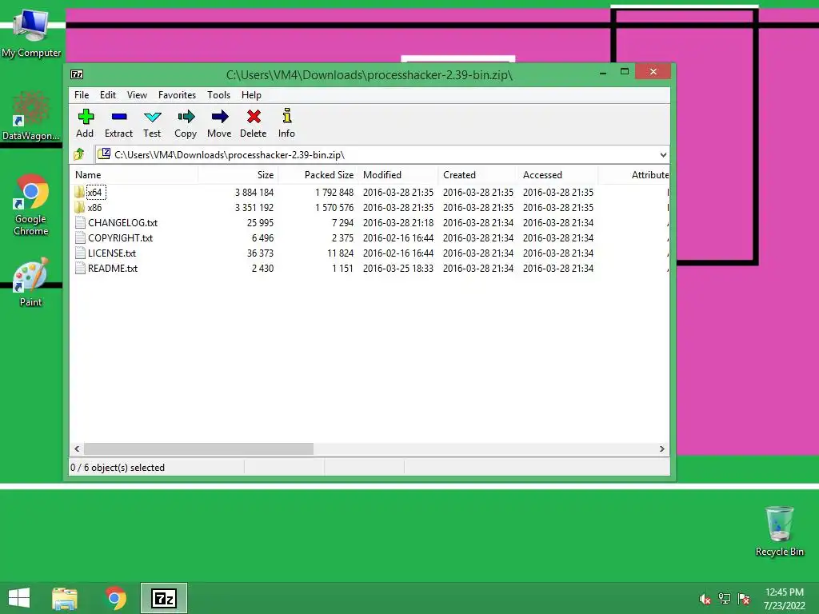Click the 7-Zip taskbar button
This screenshot has width=819, height=614.
point(164,598)
